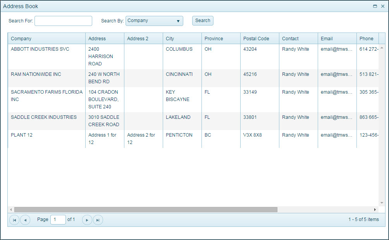The image size is (389, 240).
Task: Click the page number input box
Action: click(x=58, y=219)
